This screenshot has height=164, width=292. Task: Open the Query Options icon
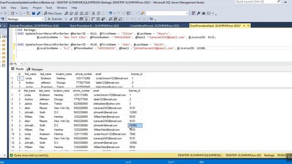click(81, 19)
